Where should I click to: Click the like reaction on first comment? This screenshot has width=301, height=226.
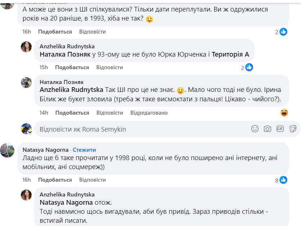point(283,32)
